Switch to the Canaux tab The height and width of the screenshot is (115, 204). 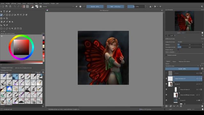coord(174,61)
